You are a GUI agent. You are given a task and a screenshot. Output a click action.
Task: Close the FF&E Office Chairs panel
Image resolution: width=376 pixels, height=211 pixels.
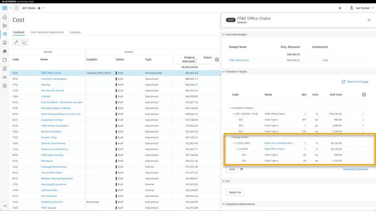click(x=369, y=20)
